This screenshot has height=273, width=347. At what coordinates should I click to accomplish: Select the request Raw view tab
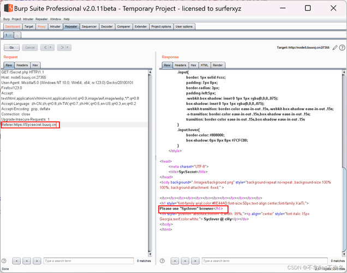point(9,65)
